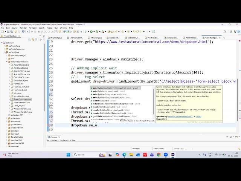Image resolution: width=241 pixels, height=181 pixels.
Task: Open Google Chrome from taskbar
Action: click(159, 155)
